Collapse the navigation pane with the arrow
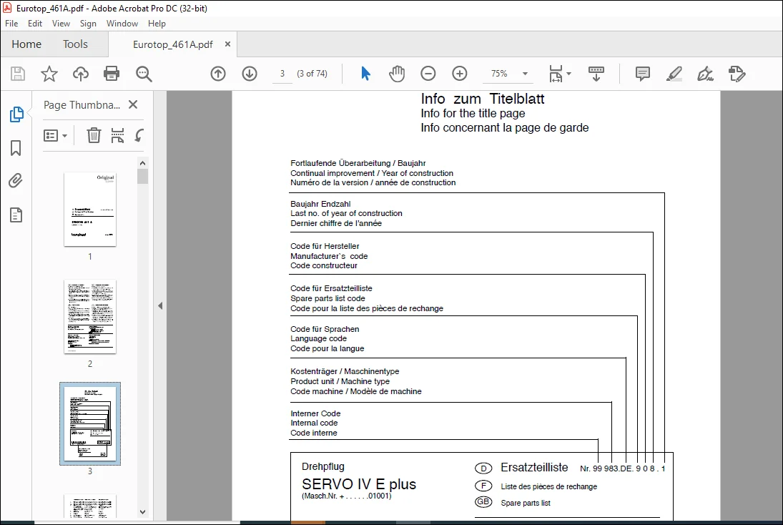This screenshot has width=783, height=525. 160,305
